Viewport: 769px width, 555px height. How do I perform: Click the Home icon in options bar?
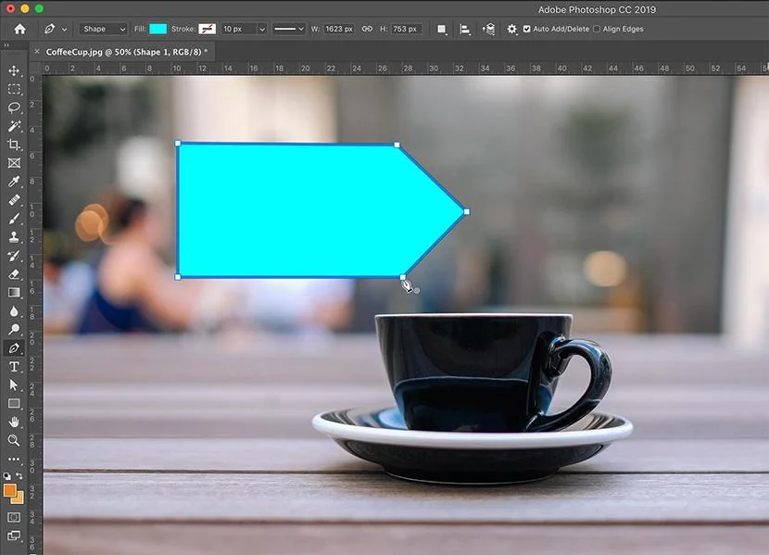coord(19,29)
